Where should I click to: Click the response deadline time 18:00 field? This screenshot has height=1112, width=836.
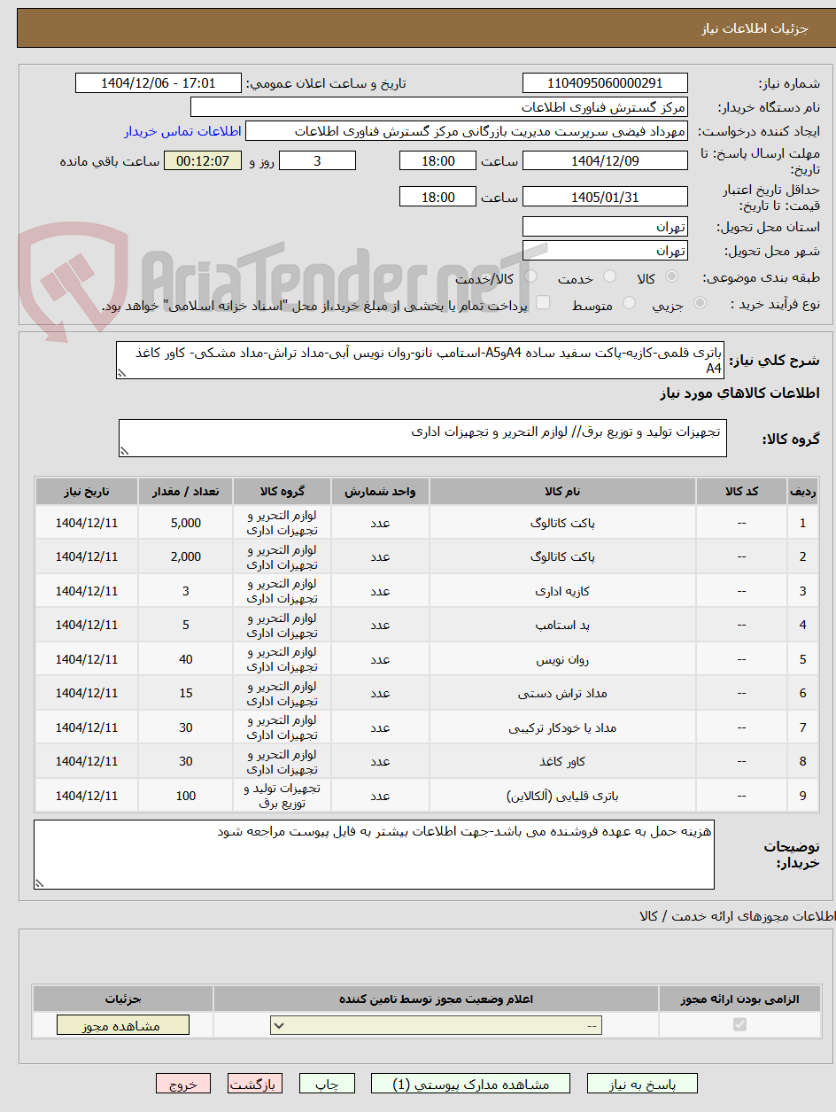(x=437, y=161)
